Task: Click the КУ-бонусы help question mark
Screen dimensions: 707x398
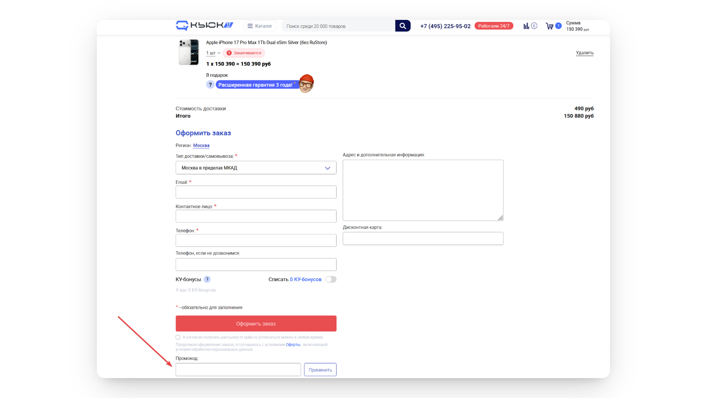Action: 207,279
